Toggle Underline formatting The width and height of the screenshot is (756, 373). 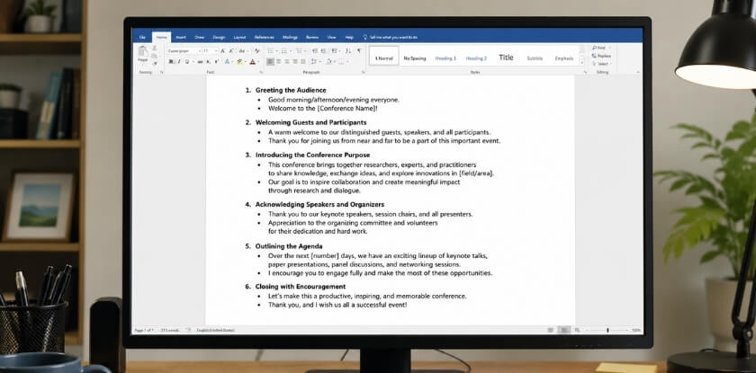coord(187,62)
